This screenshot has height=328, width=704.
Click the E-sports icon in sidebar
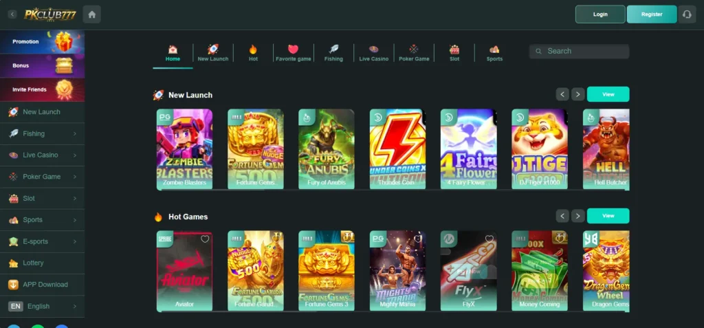[14, 241]
